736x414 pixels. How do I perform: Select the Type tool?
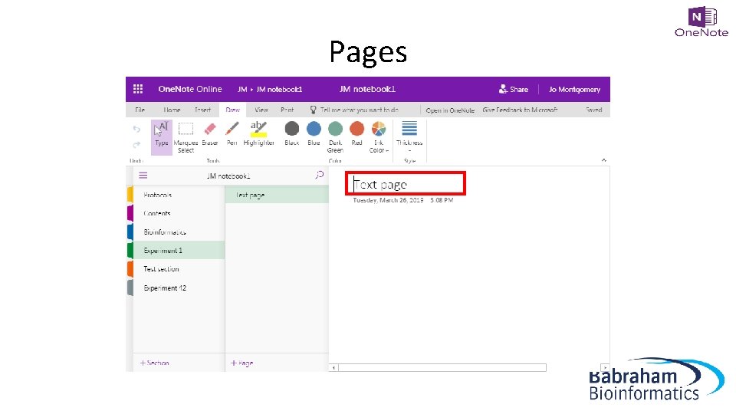[162, 137]
